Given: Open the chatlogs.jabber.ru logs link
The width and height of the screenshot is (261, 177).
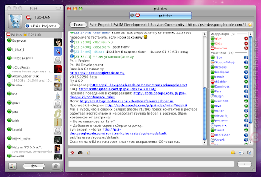Looking at the screenshot, I should click(127, 101).
